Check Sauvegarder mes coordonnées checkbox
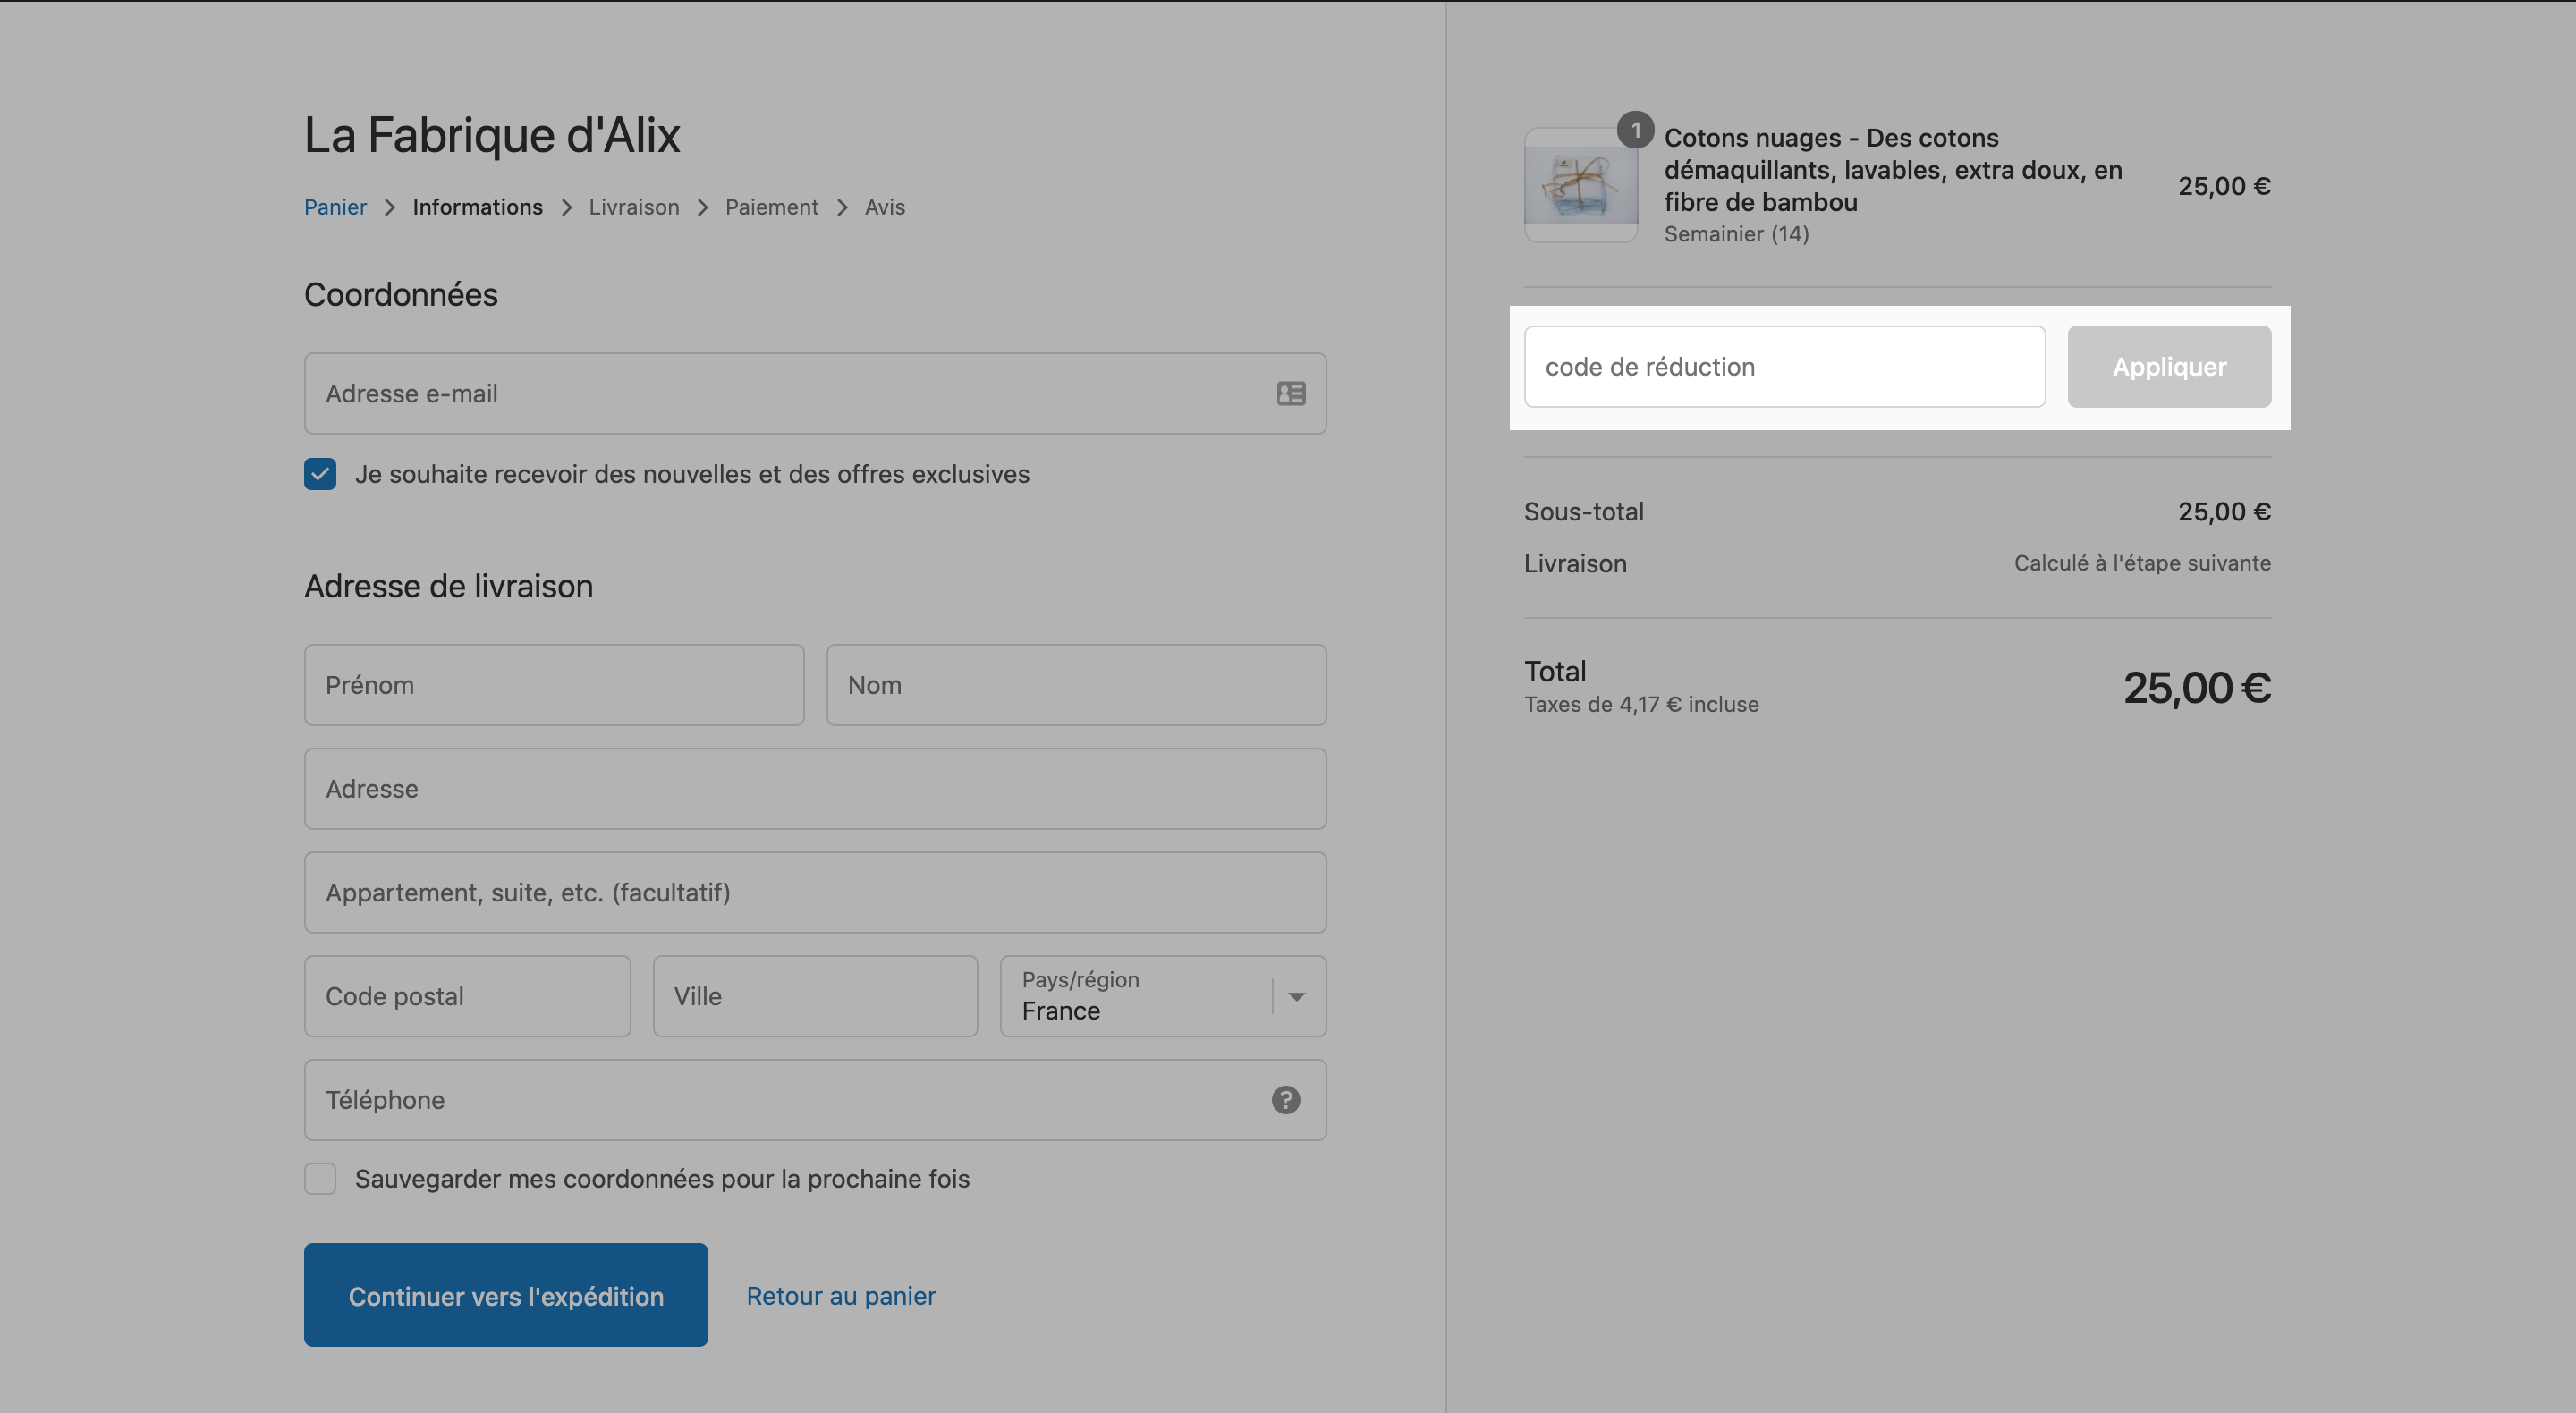The width and height of the screenshot is (2576, 1413). (320, 1179)
